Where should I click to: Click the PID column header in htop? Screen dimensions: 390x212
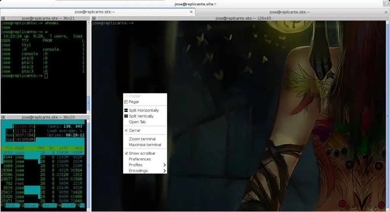pyautogui.click(x=9, y=148)
